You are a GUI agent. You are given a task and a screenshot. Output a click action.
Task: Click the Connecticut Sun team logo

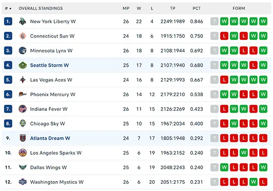tap(23, 36)
